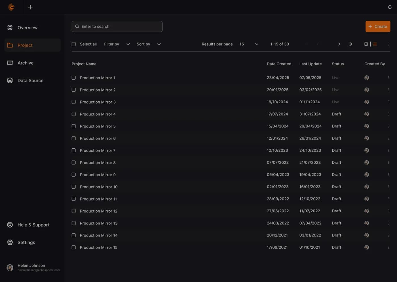The image size is (397, 282).
Task: Click Created By column header
Action: click(375, 64)
